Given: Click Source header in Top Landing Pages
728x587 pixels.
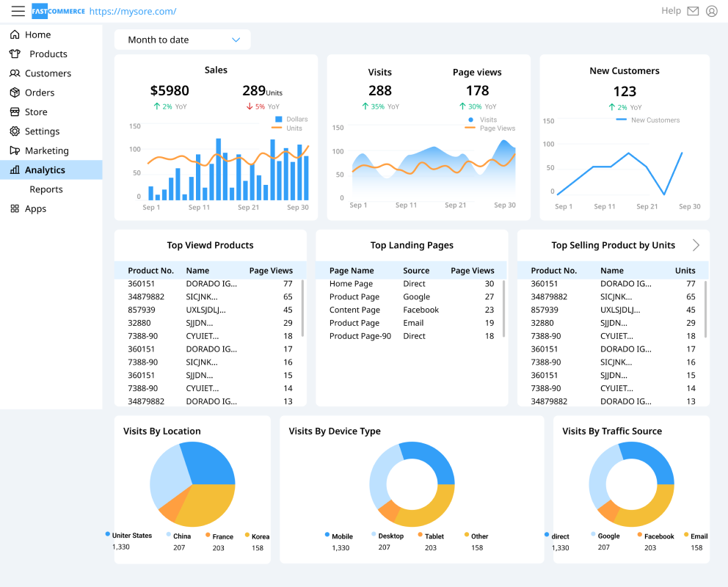Looking at the screenshot, I should click(416, 271).
